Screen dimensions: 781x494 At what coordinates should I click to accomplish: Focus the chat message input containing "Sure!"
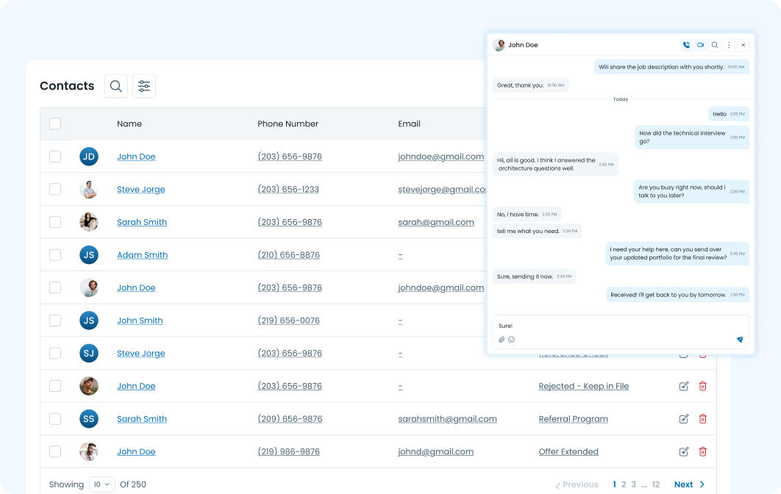coord(618,326)
